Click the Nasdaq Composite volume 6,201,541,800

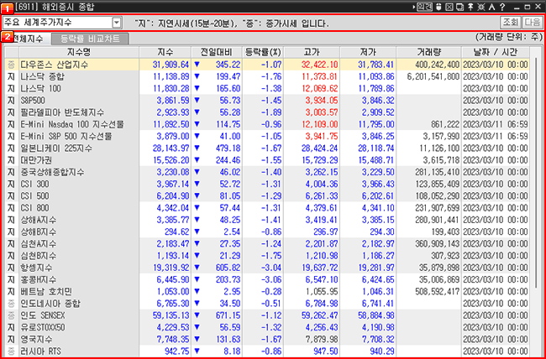pyautogui.click(x=433, y=76)
